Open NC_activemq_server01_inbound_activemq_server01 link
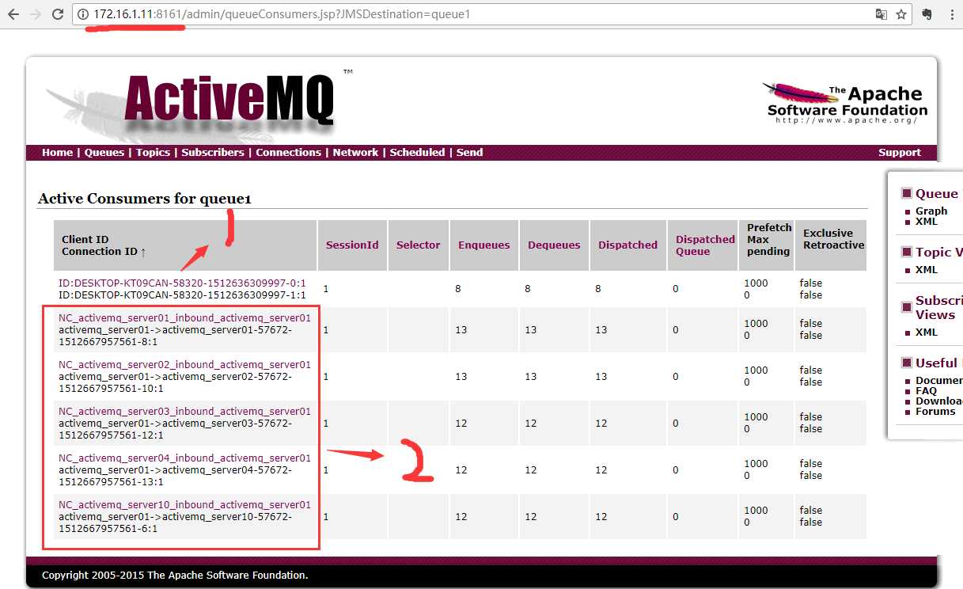 [x=184, y=318]
